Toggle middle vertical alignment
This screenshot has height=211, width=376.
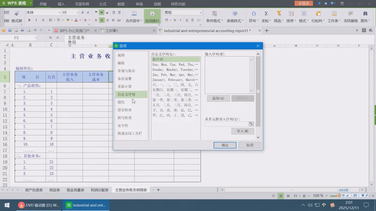102,12
